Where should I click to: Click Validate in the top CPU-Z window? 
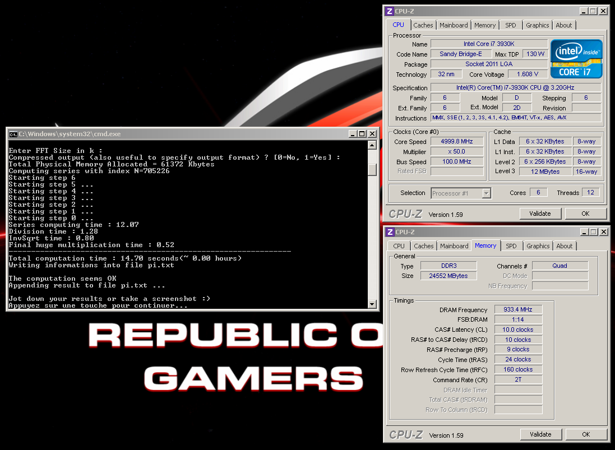[x=540, y=214]
